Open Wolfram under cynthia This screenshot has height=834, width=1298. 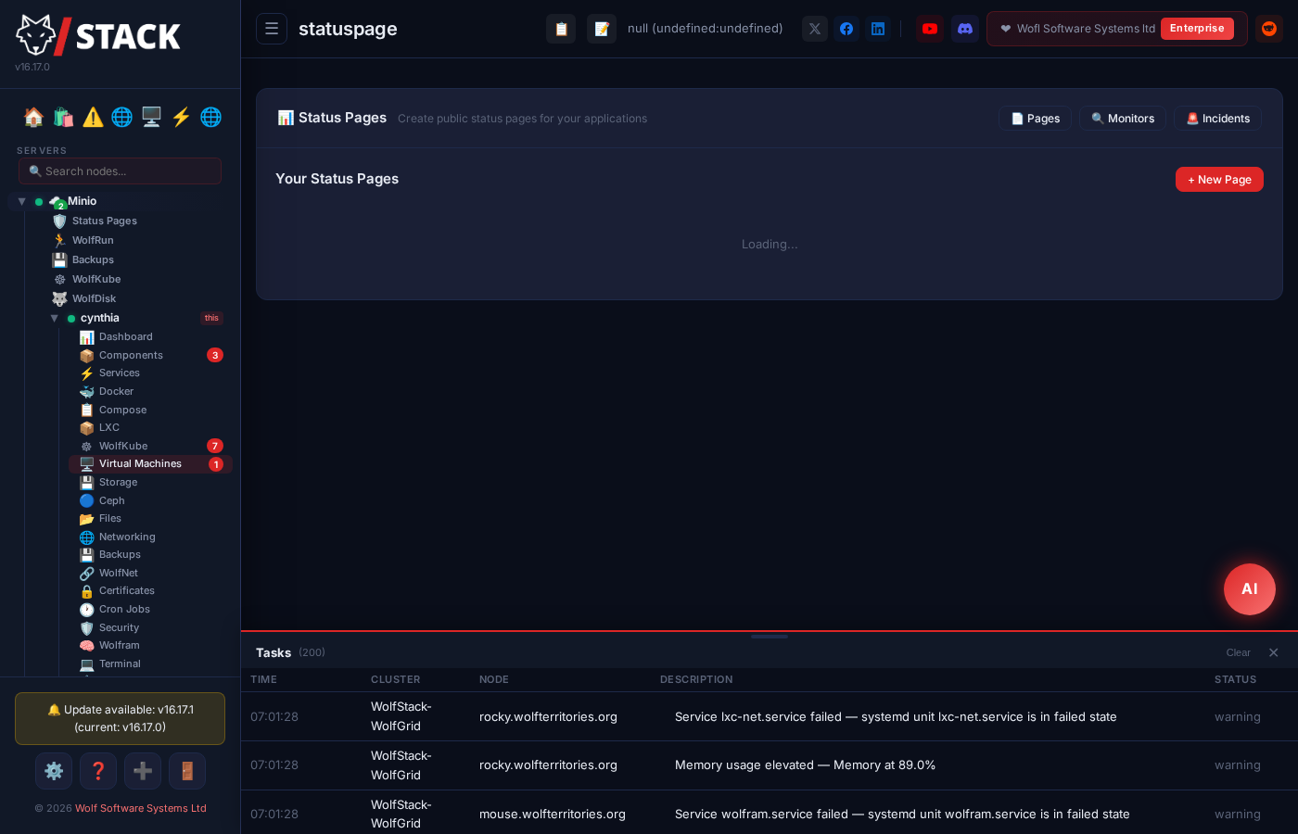coord(119,645)
